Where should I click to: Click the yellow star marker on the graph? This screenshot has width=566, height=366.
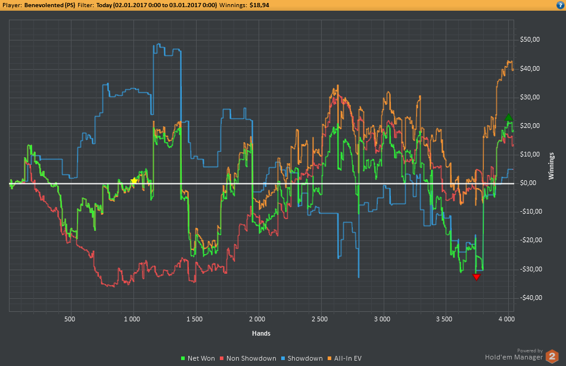pos(134,181)
